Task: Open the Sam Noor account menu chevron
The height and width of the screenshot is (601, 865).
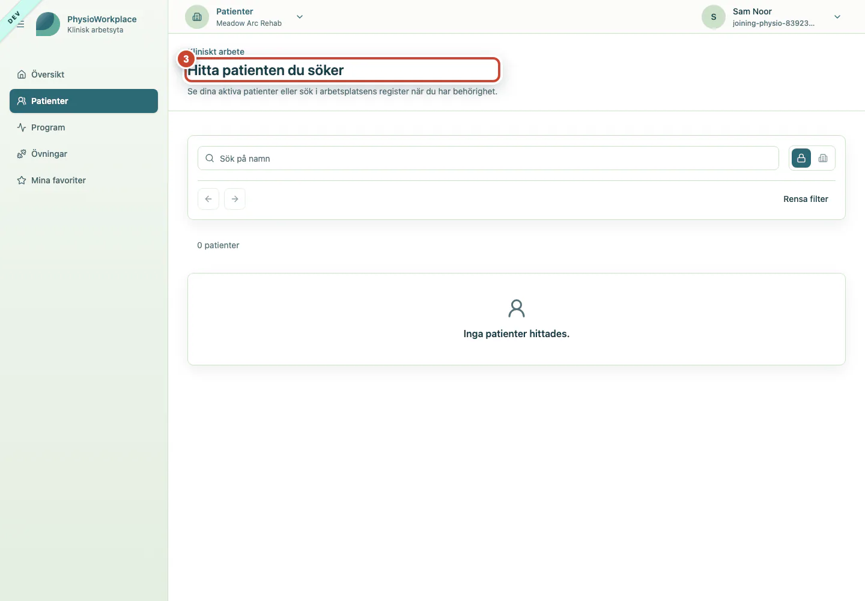Action: (x=837, y=17)
